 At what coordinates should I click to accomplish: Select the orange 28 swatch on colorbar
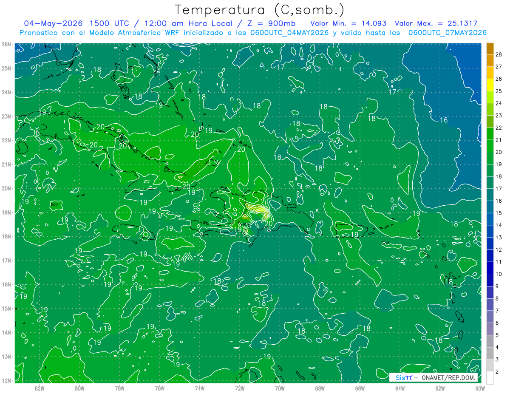[x=490, y=49]
